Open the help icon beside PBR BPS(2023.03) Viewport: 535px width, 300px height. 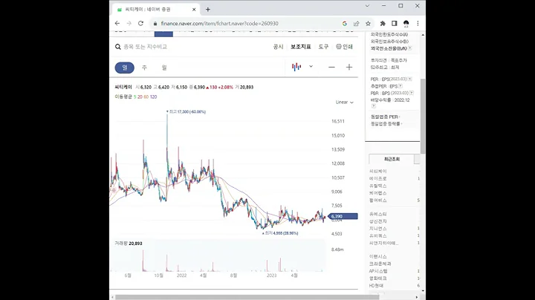(x=412, y=93)
